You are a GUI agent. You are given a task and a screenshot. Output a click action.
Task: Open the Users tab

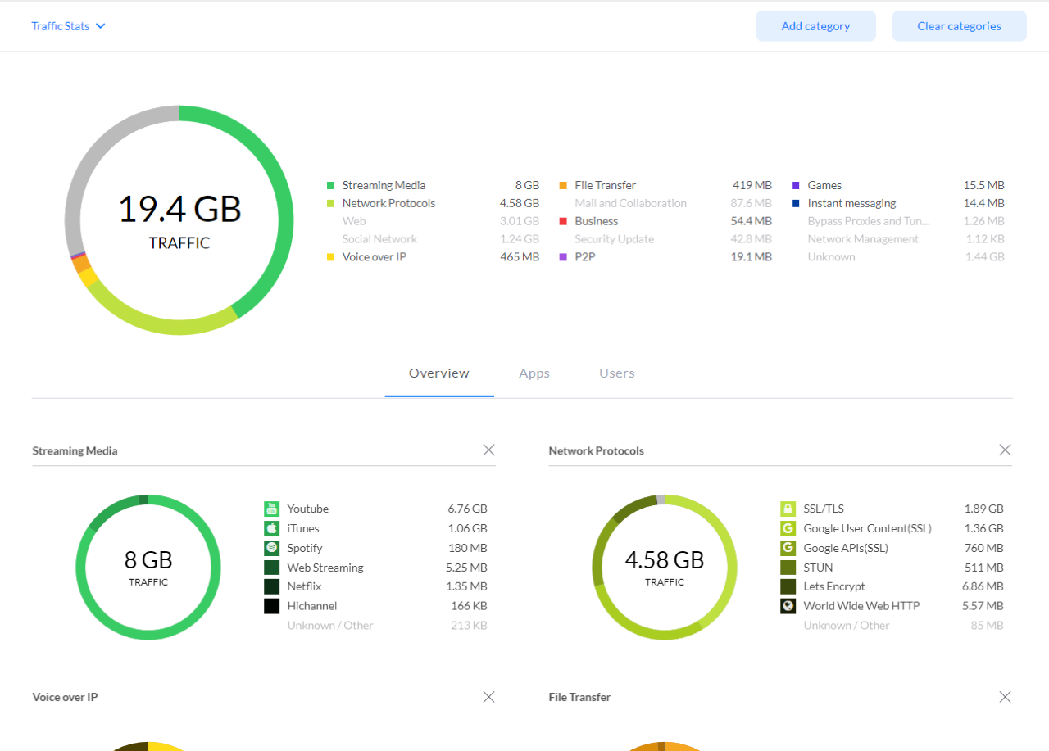616,373
